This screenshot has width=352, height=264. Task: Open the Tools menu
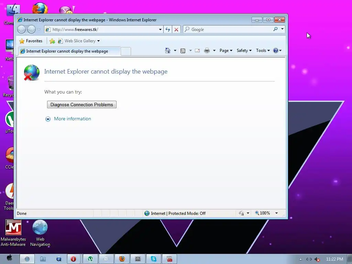(263, 51)
